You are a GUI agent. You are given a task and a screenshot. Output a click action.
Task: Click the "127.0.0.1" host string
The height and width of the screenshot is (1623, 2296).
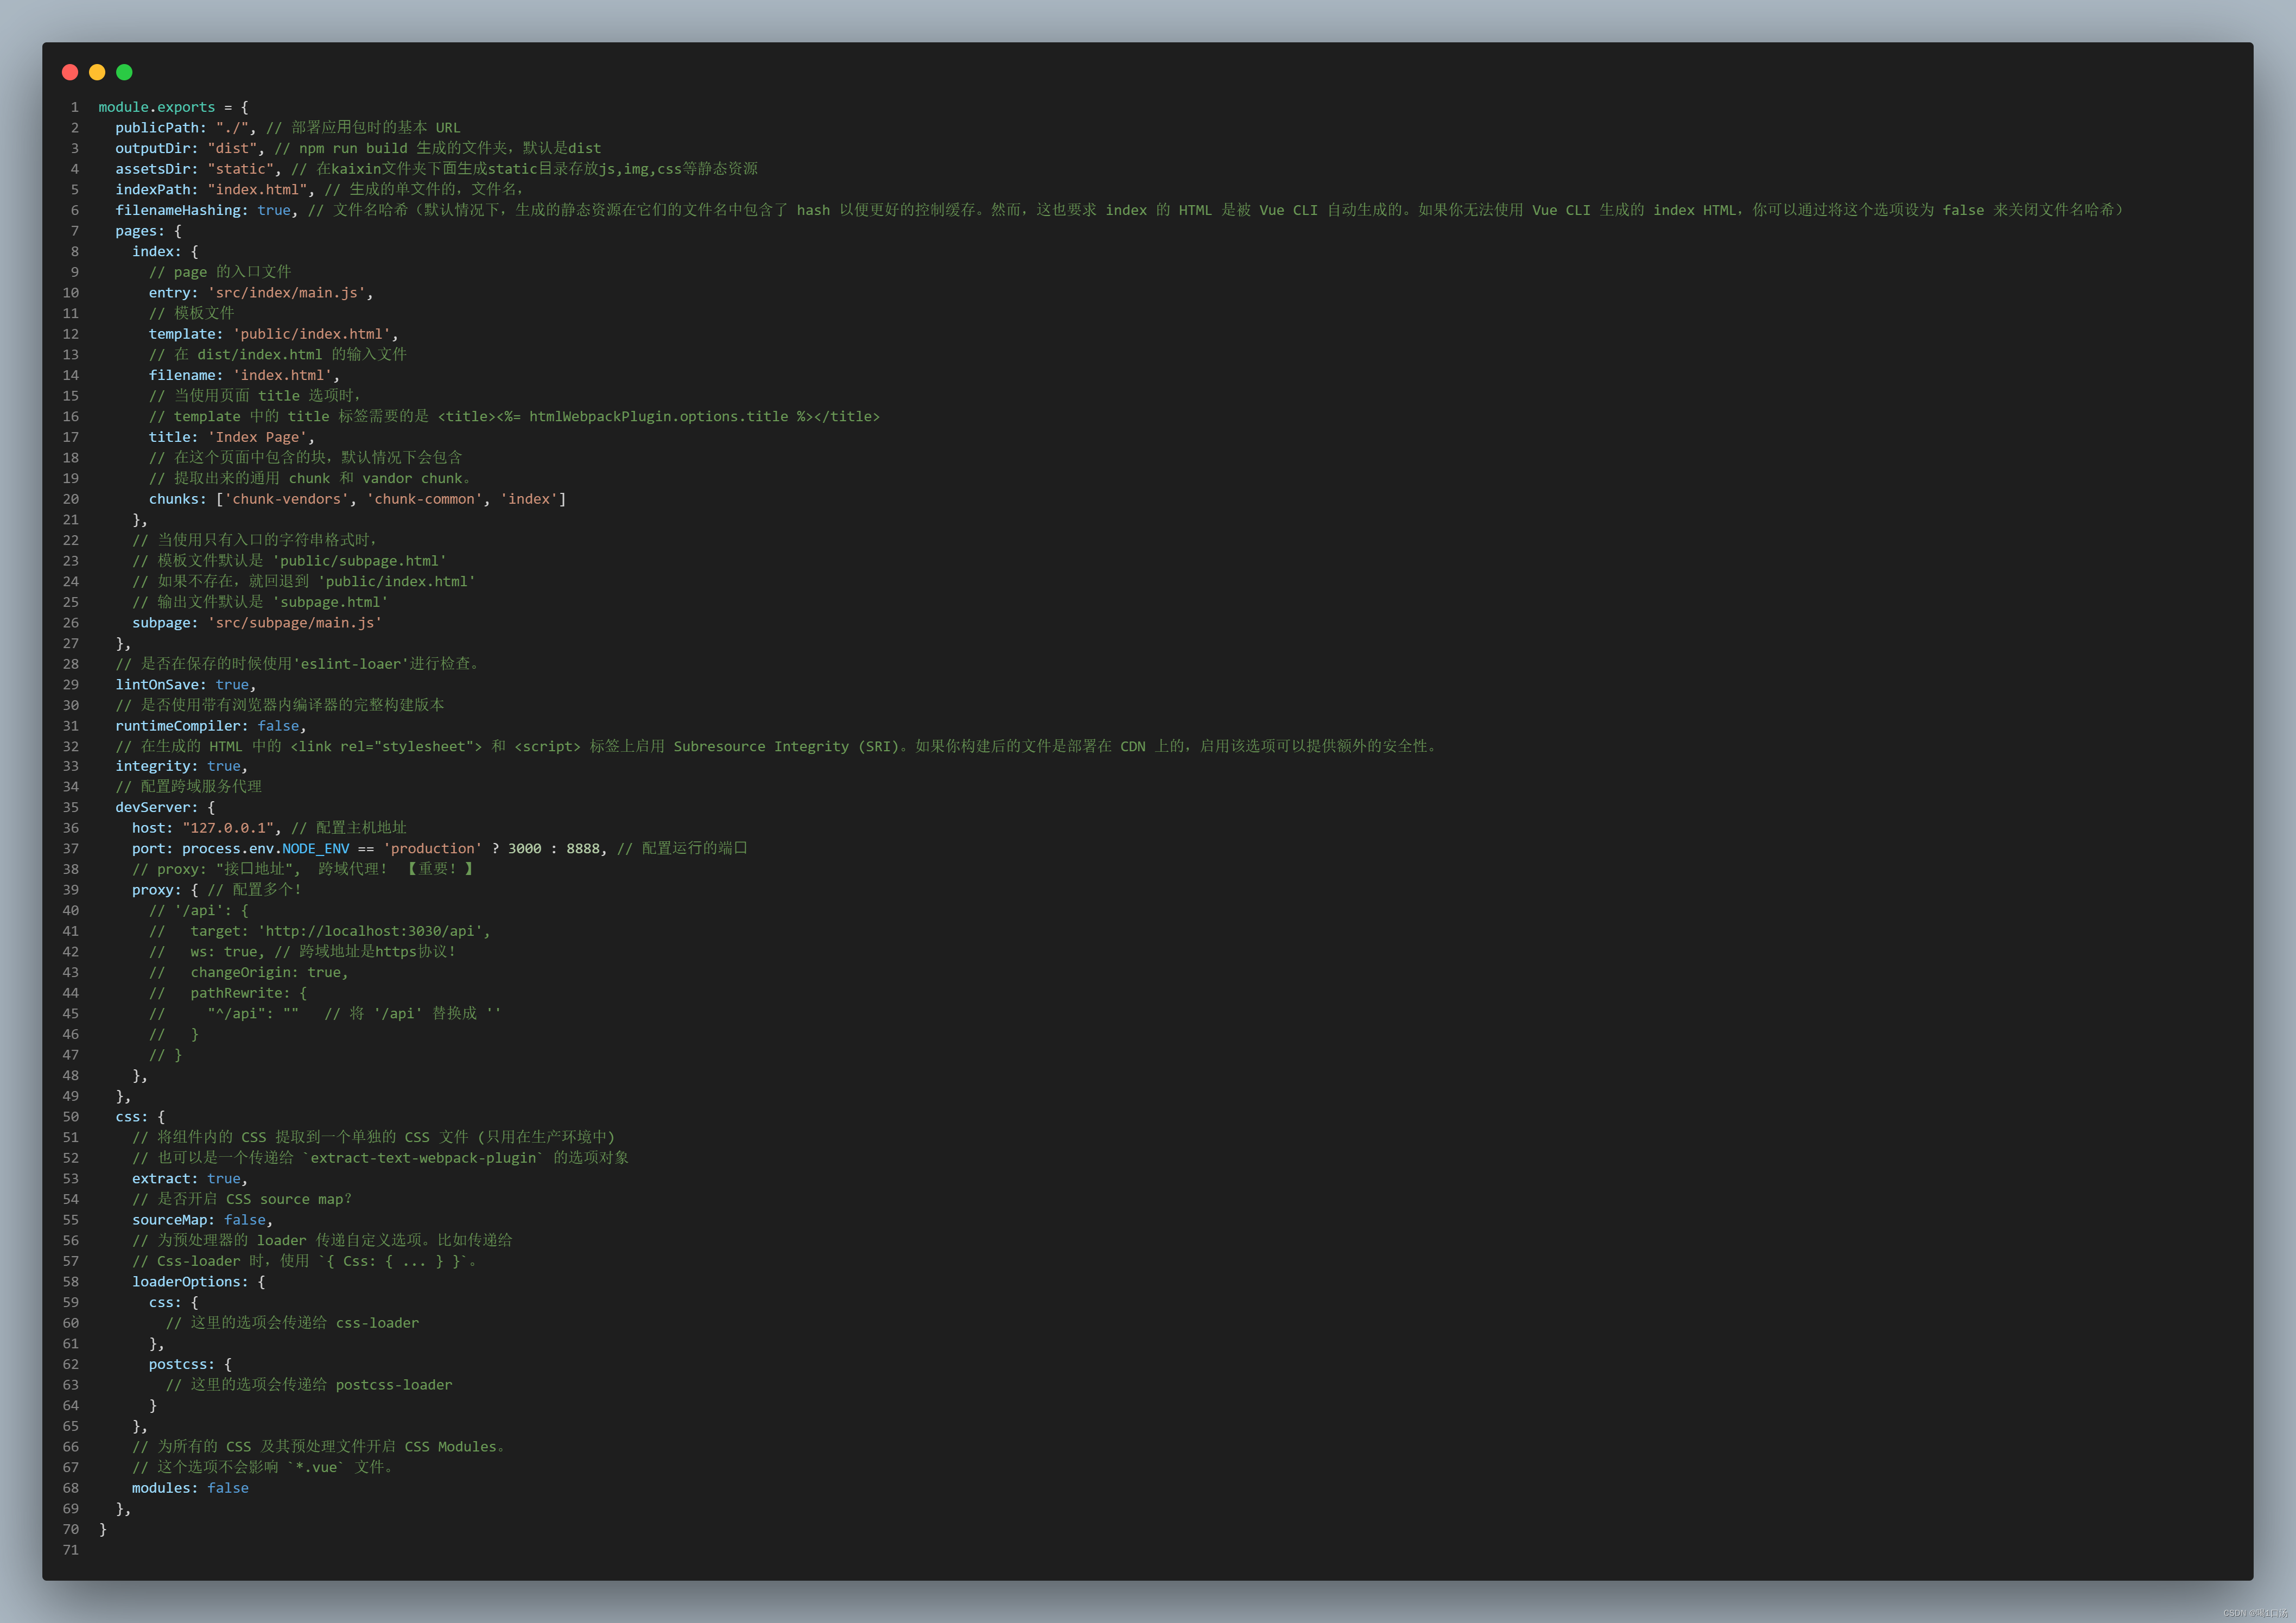pos(228,828)
